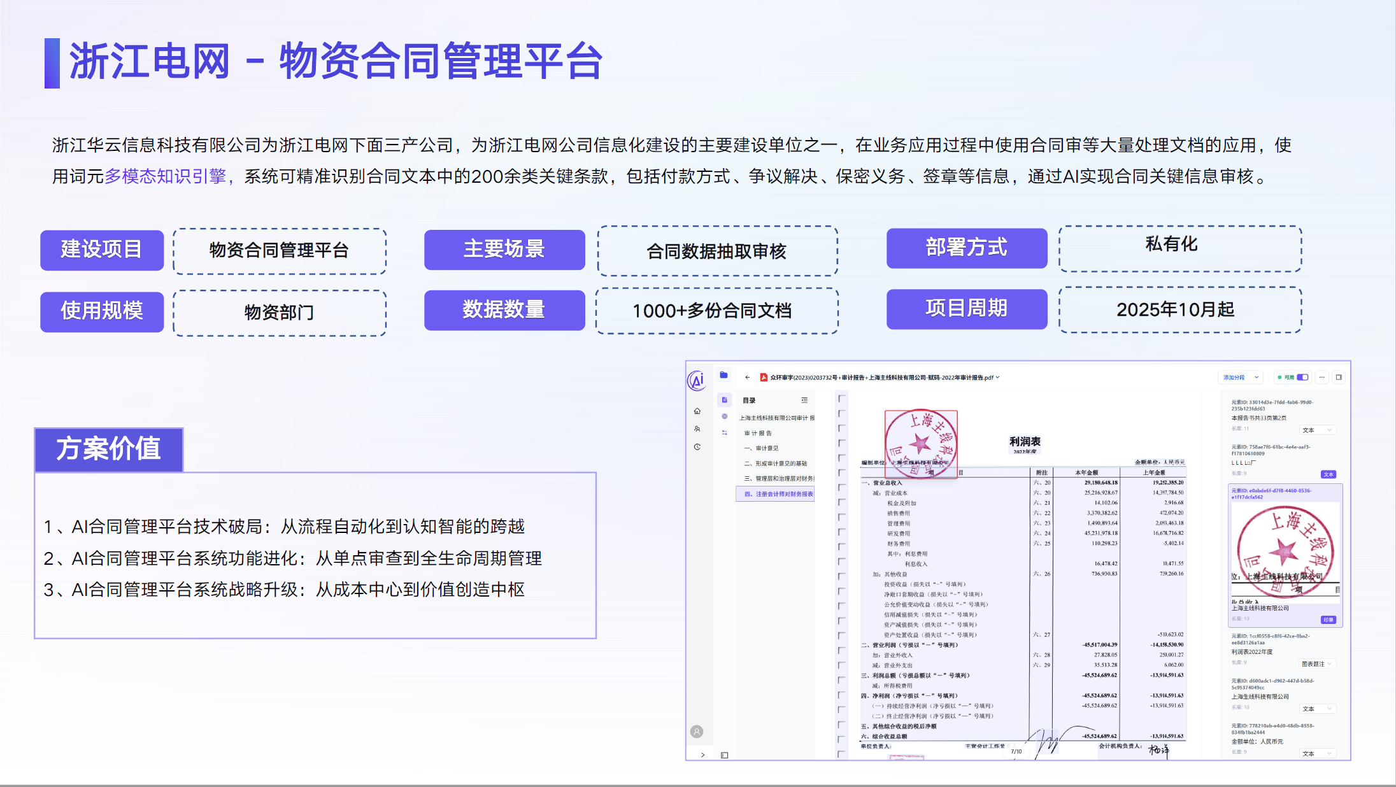The height and width of the screenshot is (787, 1396).
Task: Toggle the bottom sidebar panel layout icon
Action: click(724, 755)
